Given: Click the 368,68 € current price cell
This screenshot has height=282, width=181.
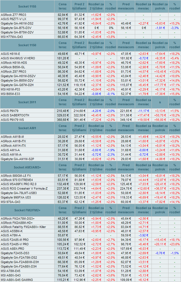Looking at the screenshot, I should (x=63, y=119).
